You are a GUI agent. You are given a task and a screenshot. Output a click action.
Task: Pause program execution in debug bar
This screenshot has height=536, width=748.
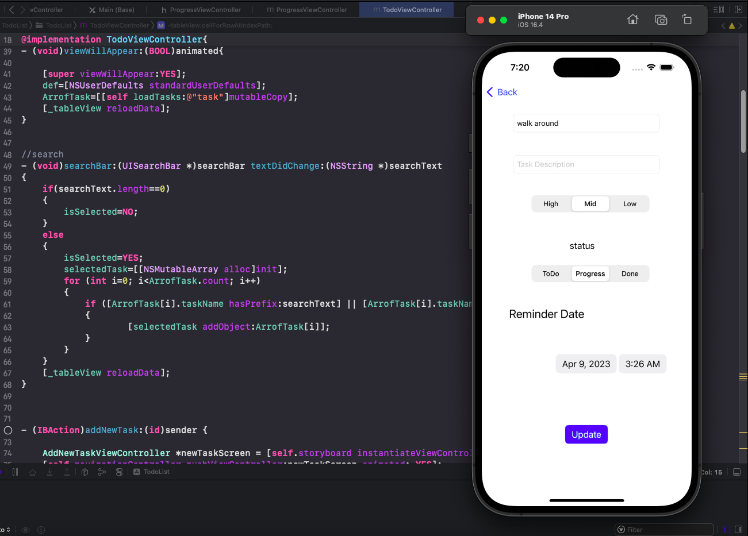tap(16, 472)
